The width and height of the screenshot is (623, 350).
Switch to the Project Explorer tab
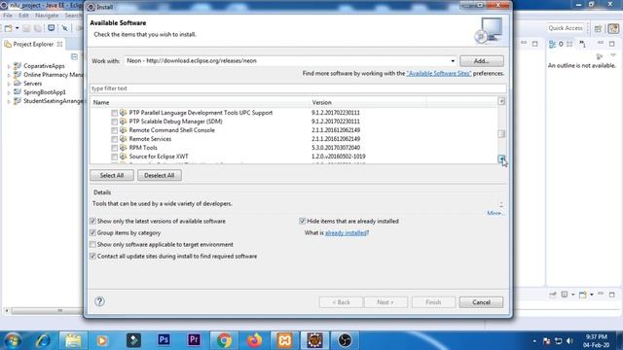coord(33,44)
